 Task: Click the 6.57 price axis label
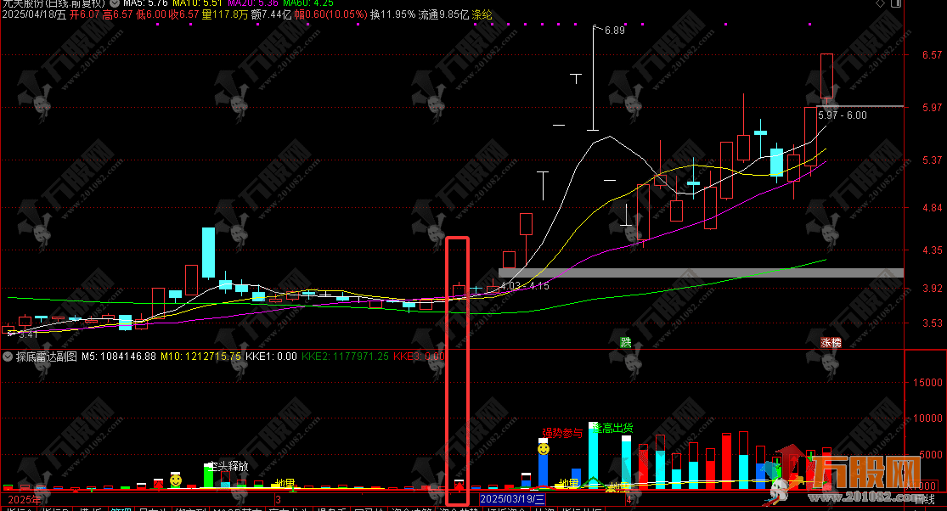click(932, 55)
